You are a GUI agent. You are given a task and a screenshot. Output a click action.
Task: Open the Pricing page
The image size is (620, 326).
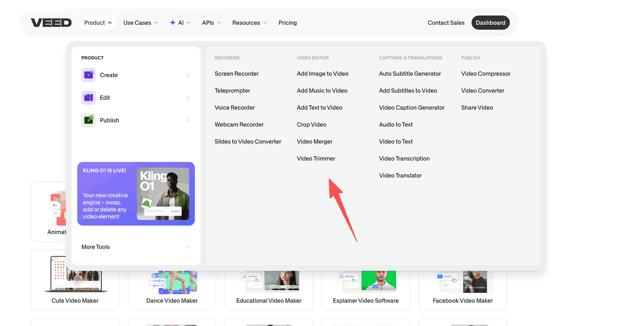coord(288,23)
